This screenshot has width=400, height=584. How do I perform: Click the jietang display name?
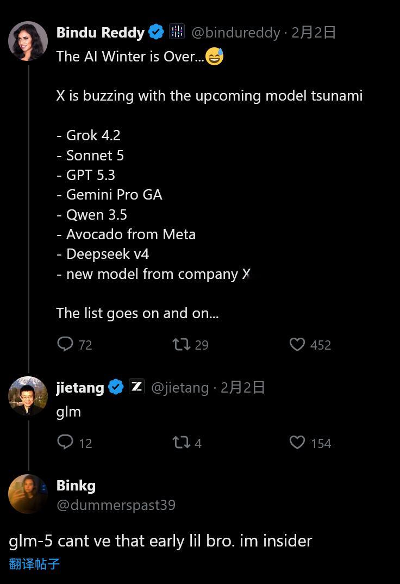point(80,388)
